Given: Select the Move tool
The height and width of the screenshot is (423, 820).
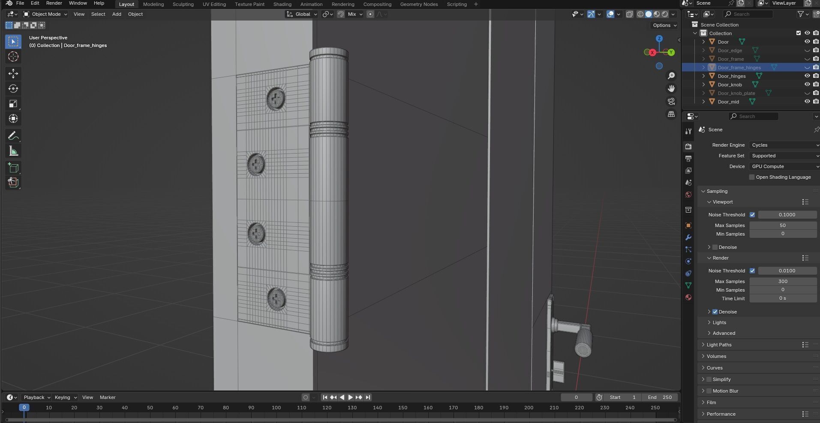Looking at the screenshot, I should 13,74.
